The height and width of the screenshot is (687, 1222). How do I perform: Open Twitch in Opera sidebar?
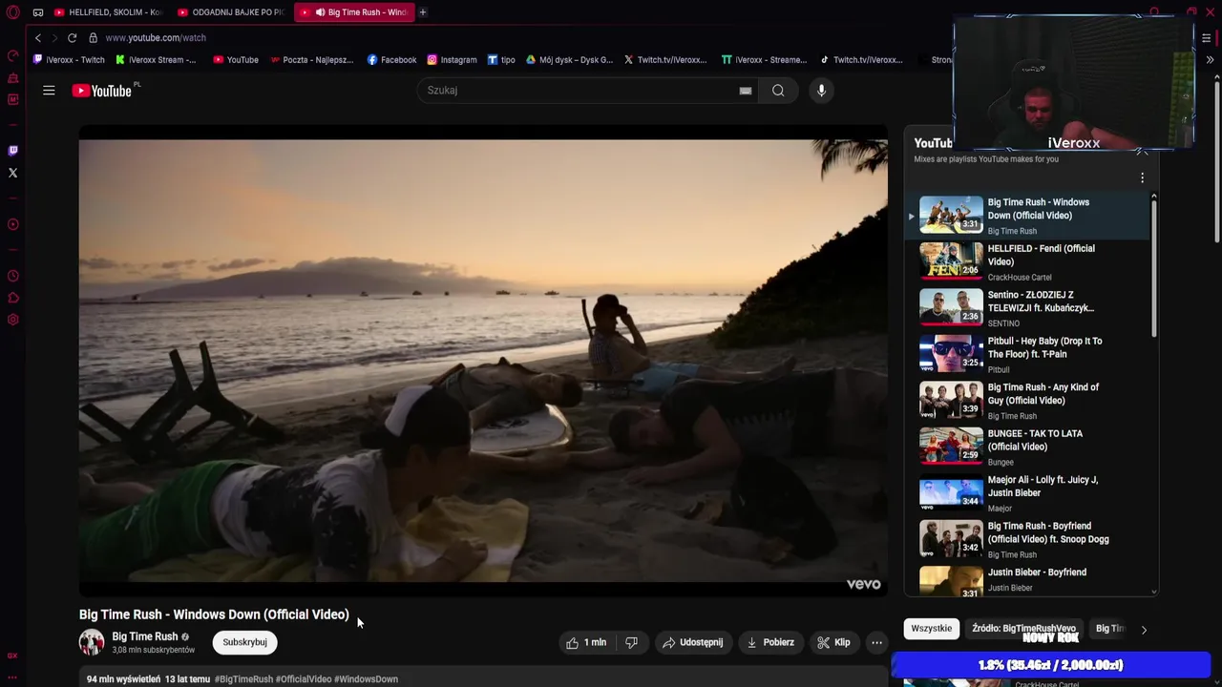tap(12, 150)
